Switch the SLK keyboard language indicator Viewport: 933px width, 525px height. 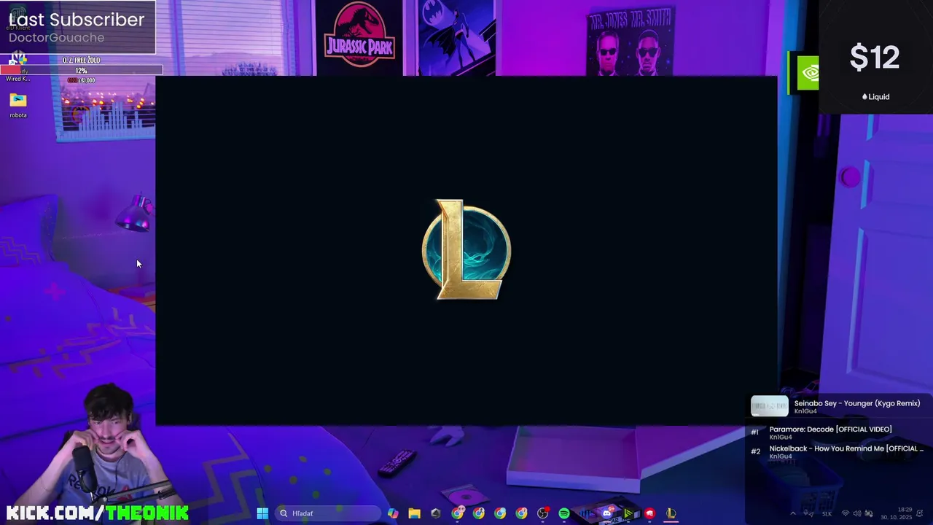[x=827, y=514]
